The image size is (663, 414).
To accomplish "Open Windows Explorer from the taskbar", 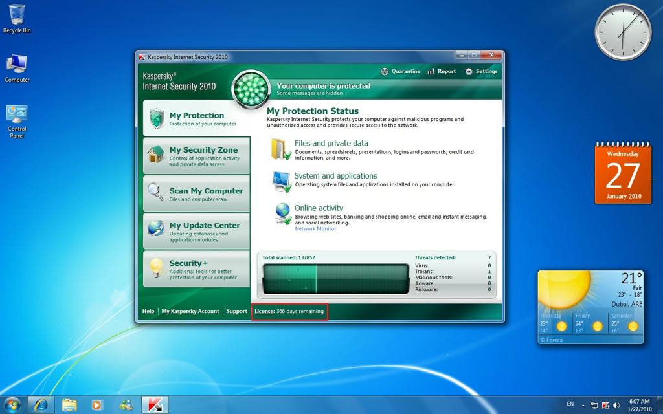I will (69, 405).
